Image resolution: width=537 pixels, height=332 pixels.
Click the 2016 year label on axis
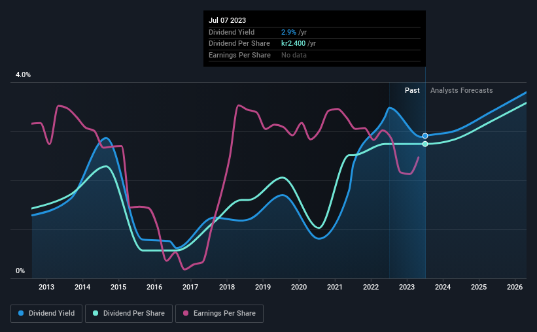[154, 287]
